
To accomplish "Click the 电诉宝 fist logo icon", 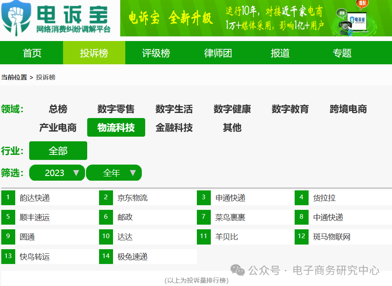I will (16, 17).
